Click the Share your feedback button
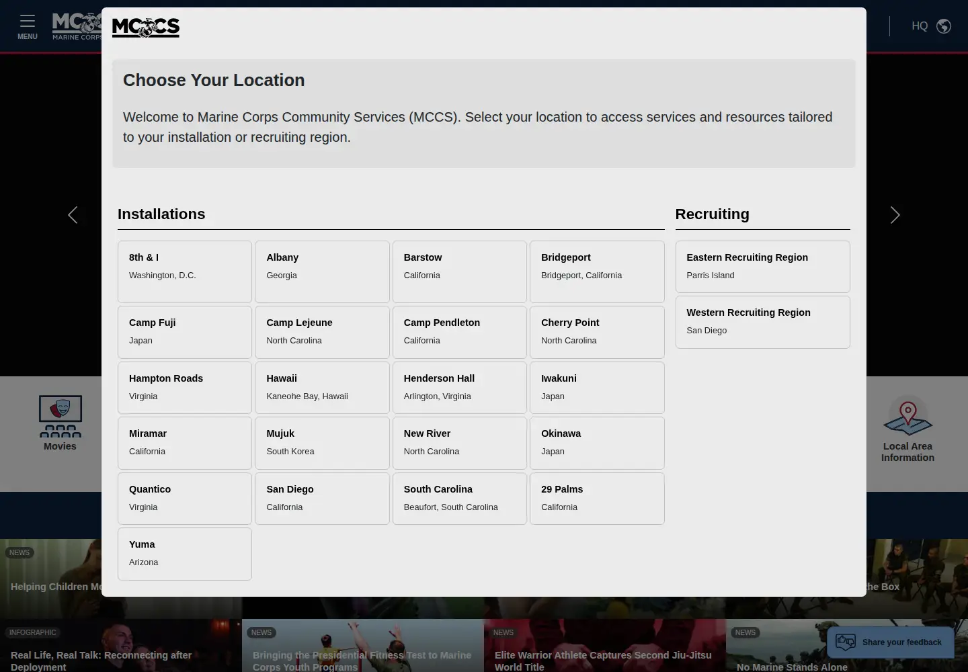 (891, 642)
